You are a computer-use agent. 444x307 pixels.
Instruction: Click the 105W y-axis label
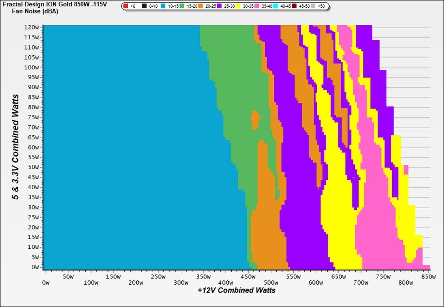(x=32, y=58)
